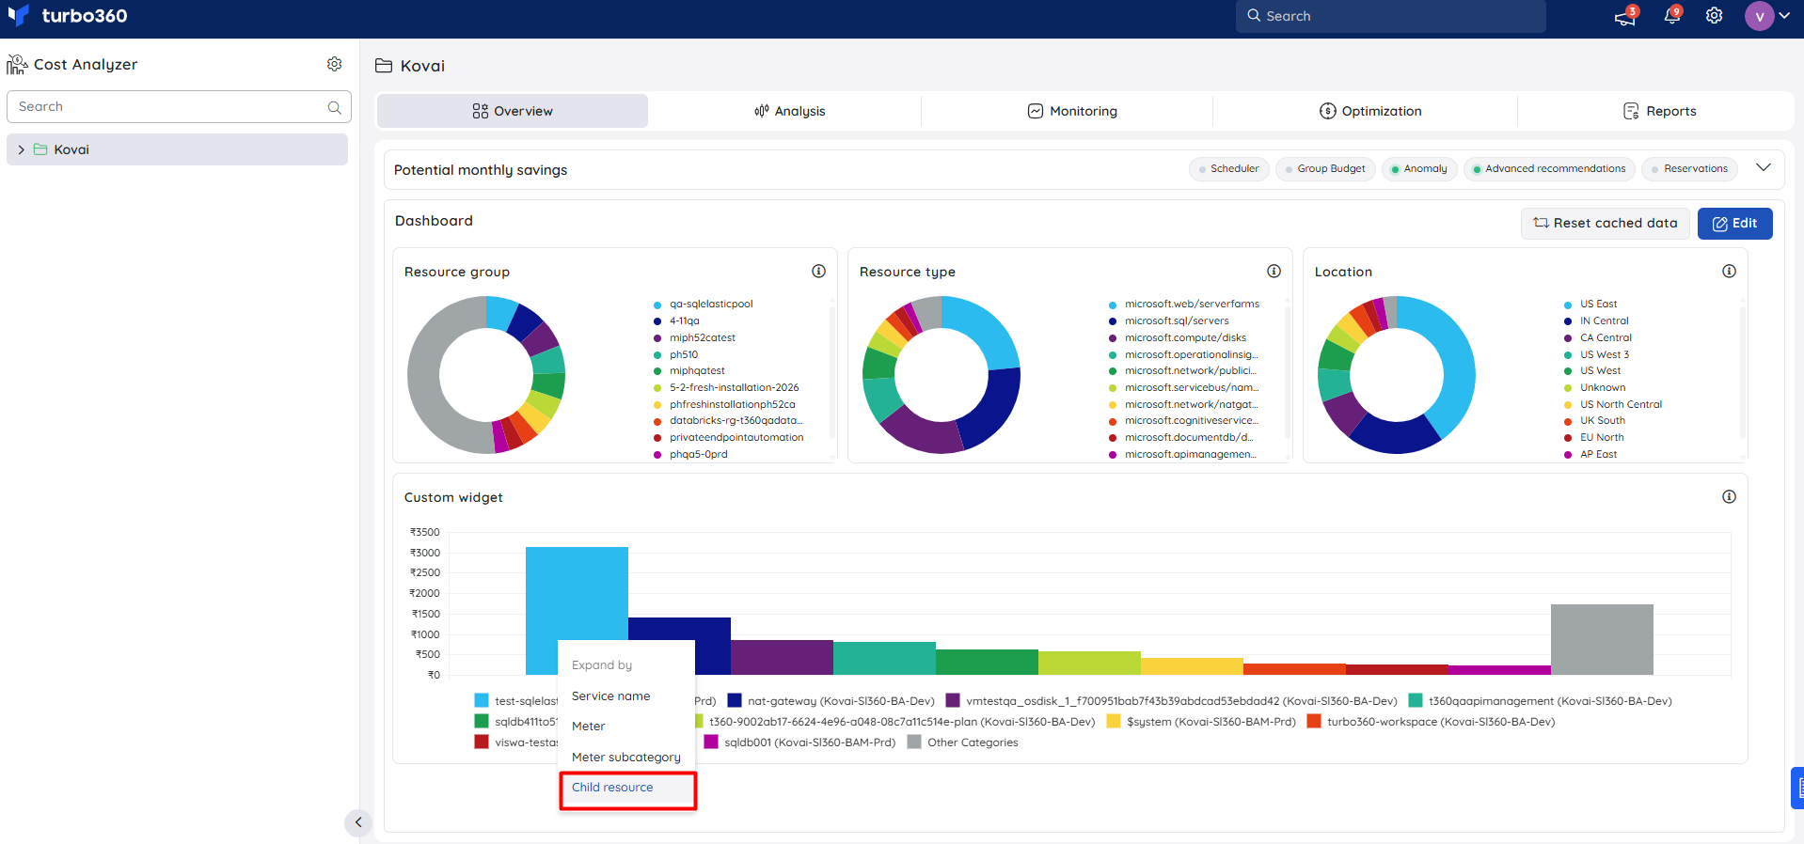Select the Kovai folder in tree
Viewport: 1804px width, 844px height.
pos(178,149)
